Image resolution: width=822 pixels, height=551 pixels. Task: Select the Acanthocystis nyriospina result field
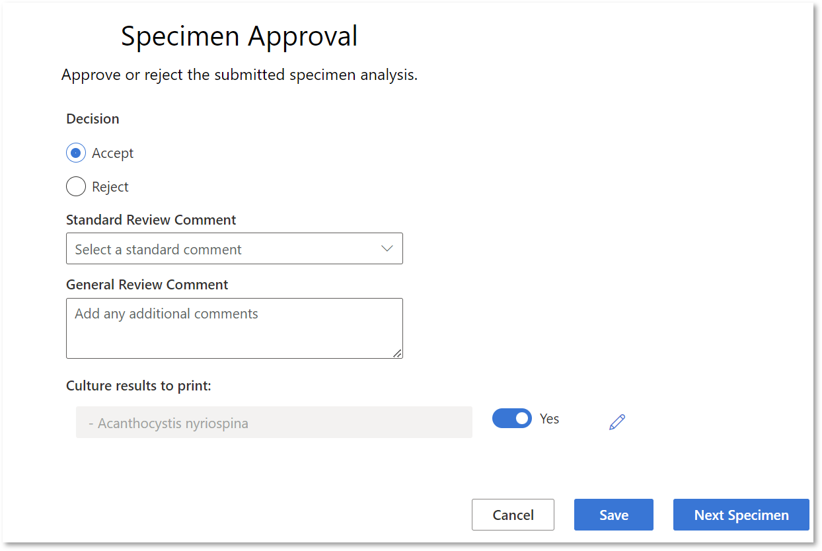[274, 422]
